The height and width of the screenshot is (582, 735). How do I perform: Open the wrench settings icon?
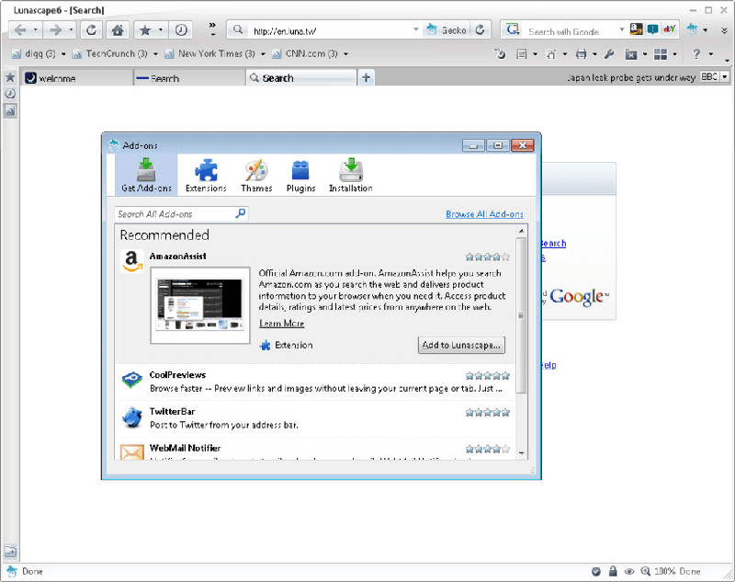tap(609, 54)
